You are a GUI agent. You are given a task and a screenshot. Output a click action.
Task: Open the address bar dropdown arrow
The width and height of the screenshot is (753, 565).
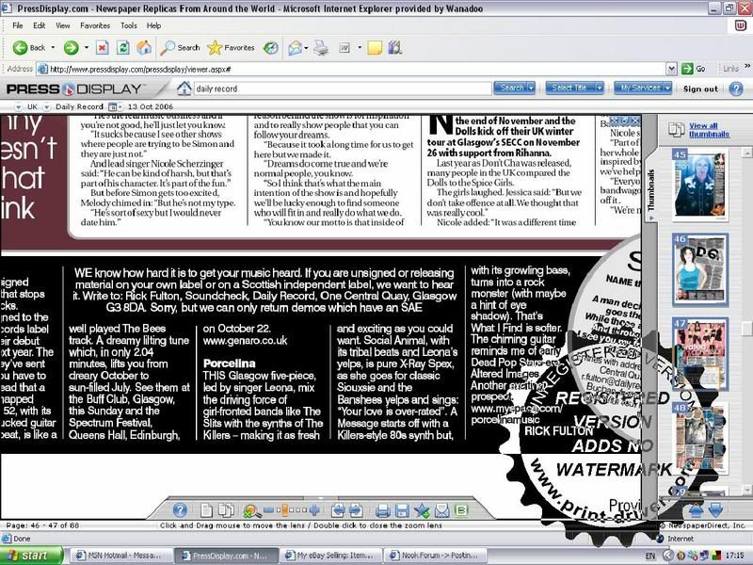click(x=672, y=69)
